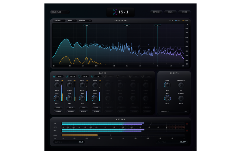Toggle the OUT spectrum legend
Image resolution: width=241 pixels, height=155 pixels.
178,21
